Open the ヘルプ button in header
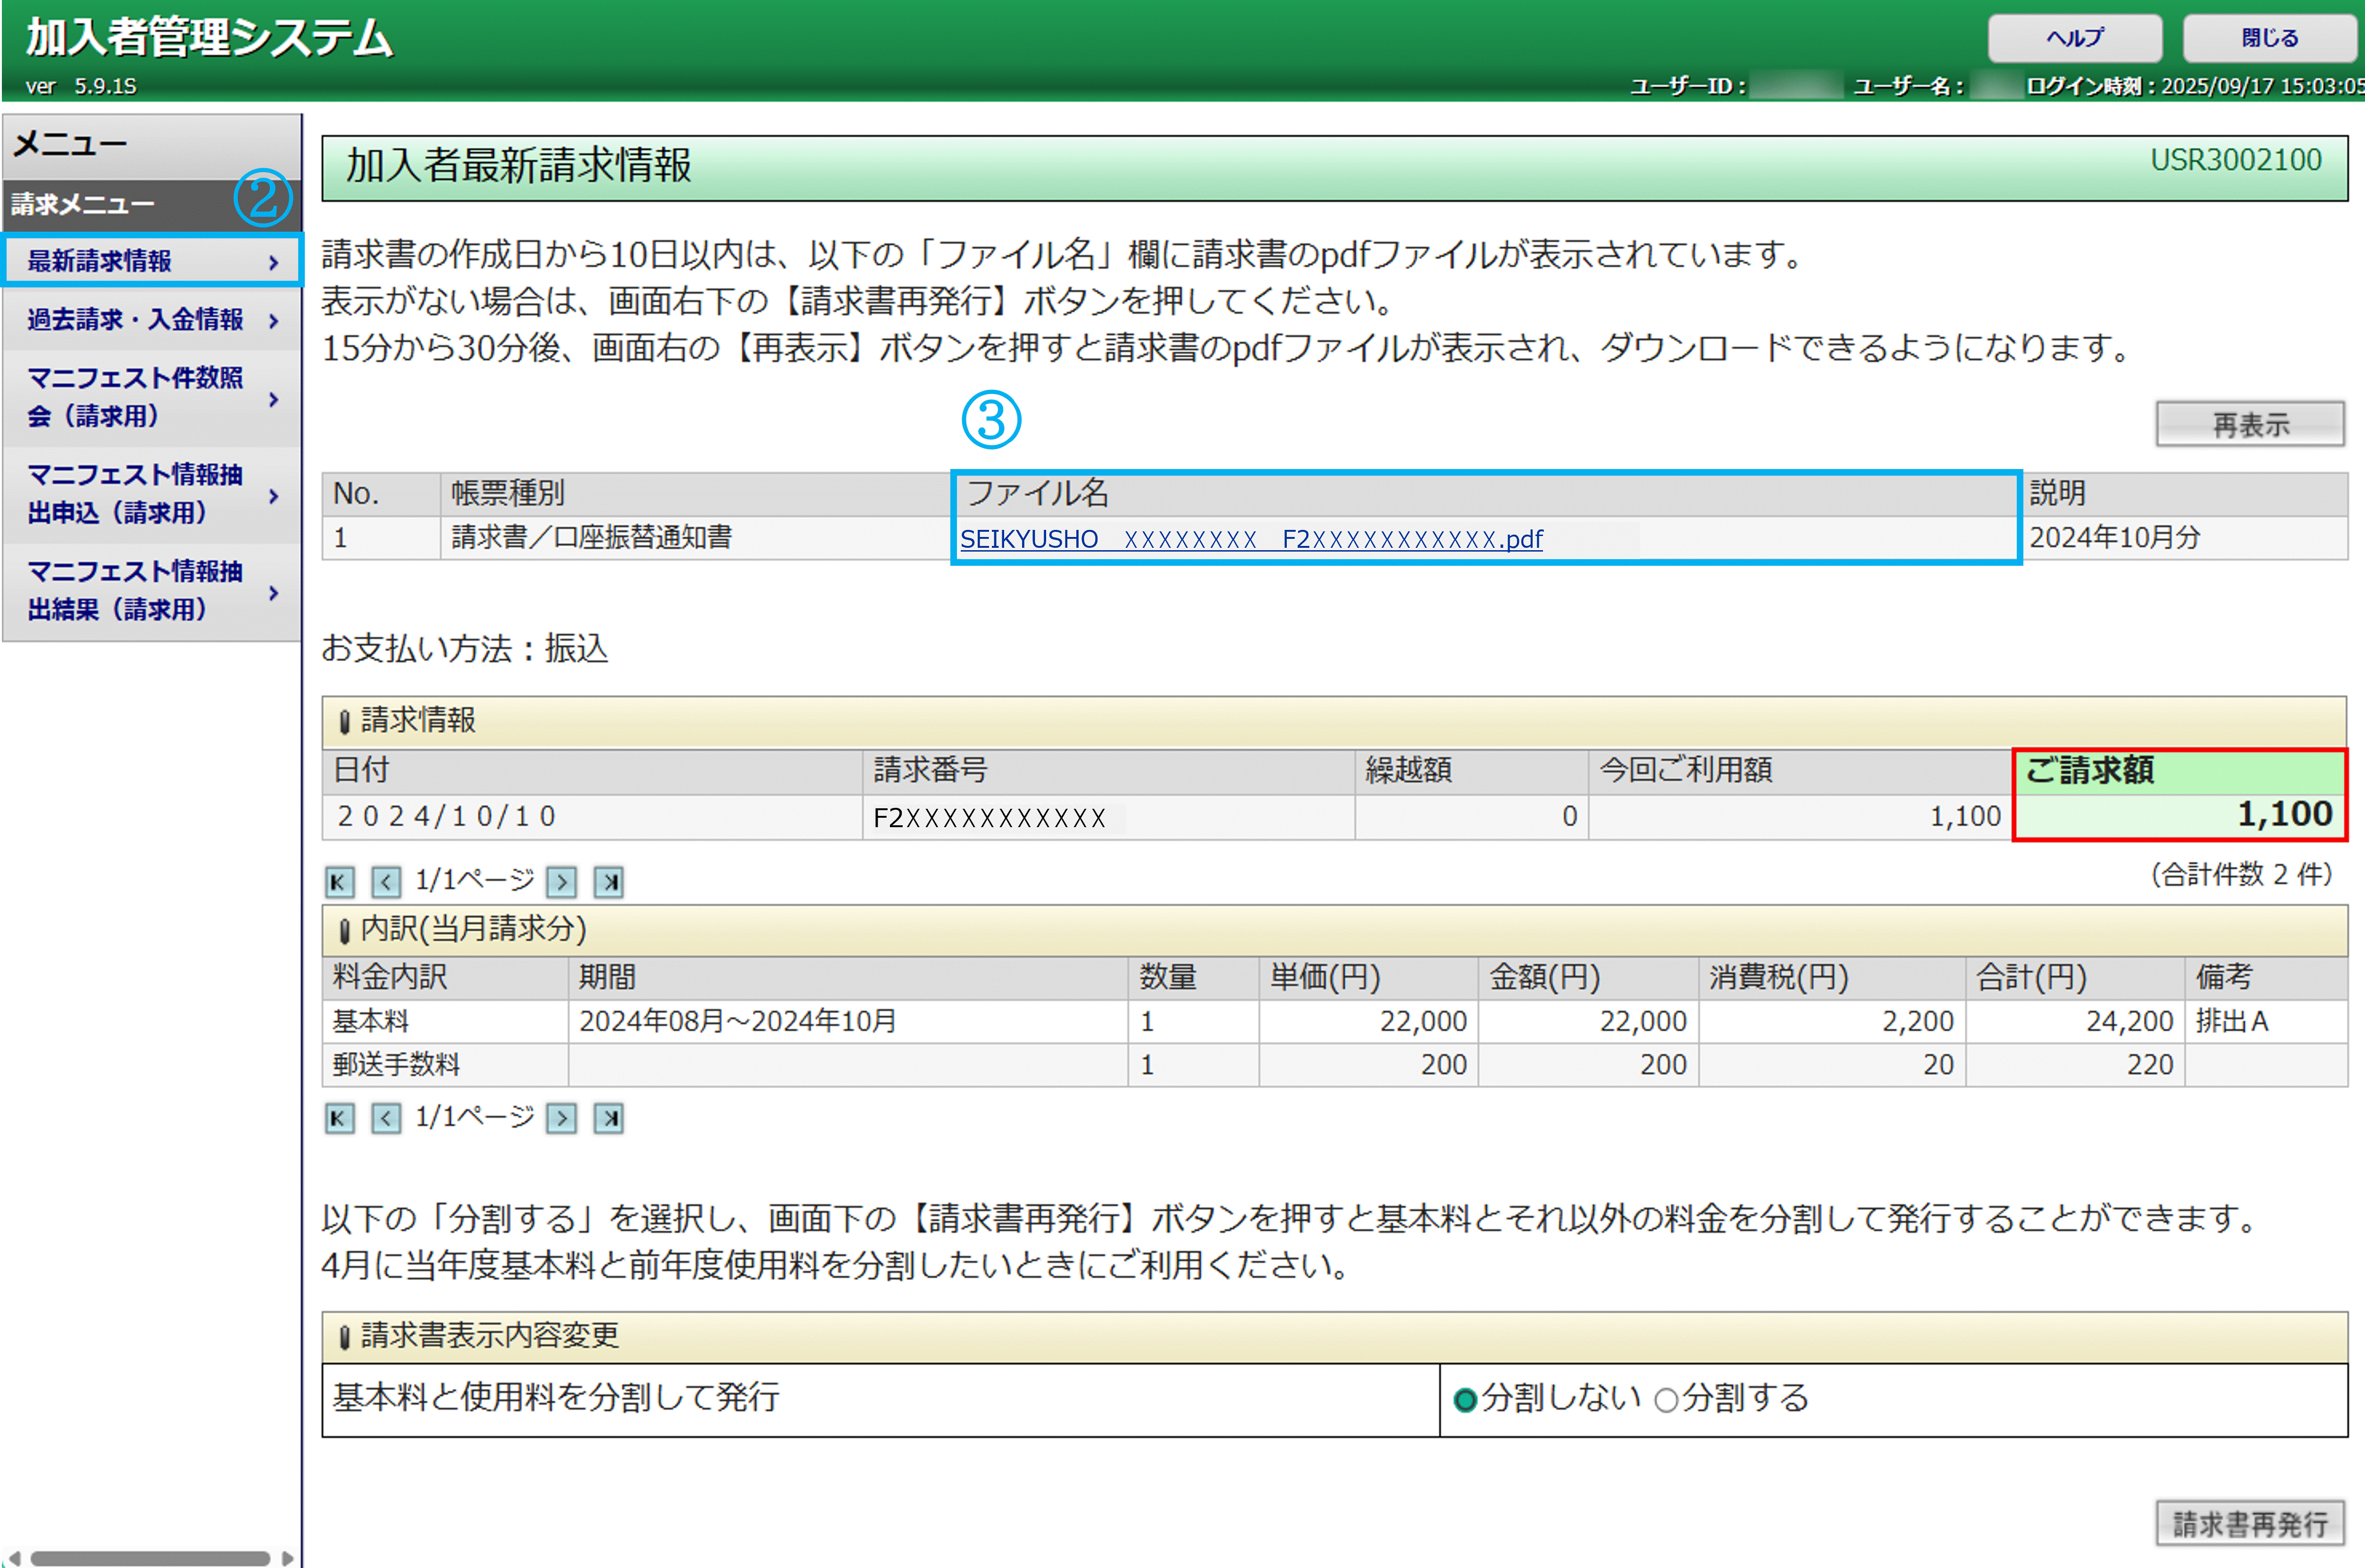 pyautogui.click(x=2074, y=38)
